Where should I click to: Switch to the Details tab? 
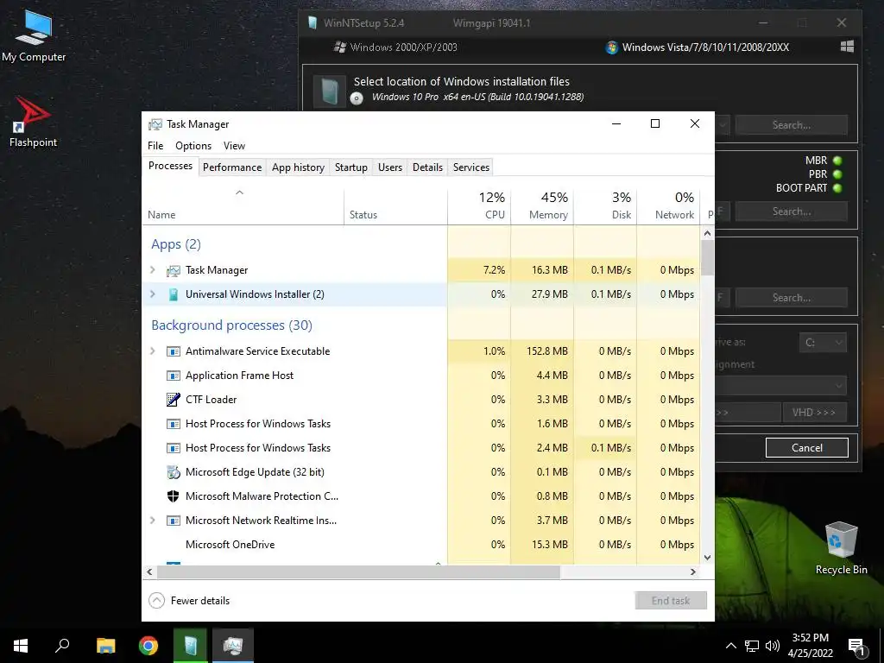tap(427, 167)
